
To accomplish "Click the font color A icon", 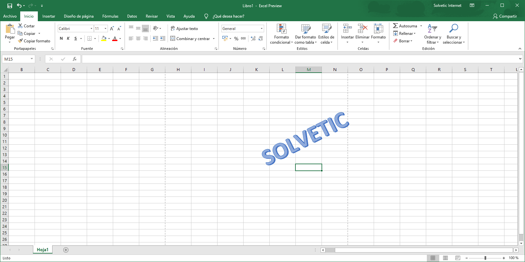I will click(x=115, y=38).
